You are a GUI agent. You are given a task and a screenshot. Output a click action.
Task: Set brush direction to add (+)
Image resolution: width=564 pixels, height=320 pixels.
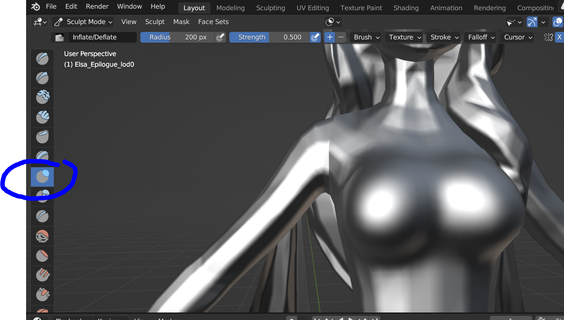tap(330, 37)
